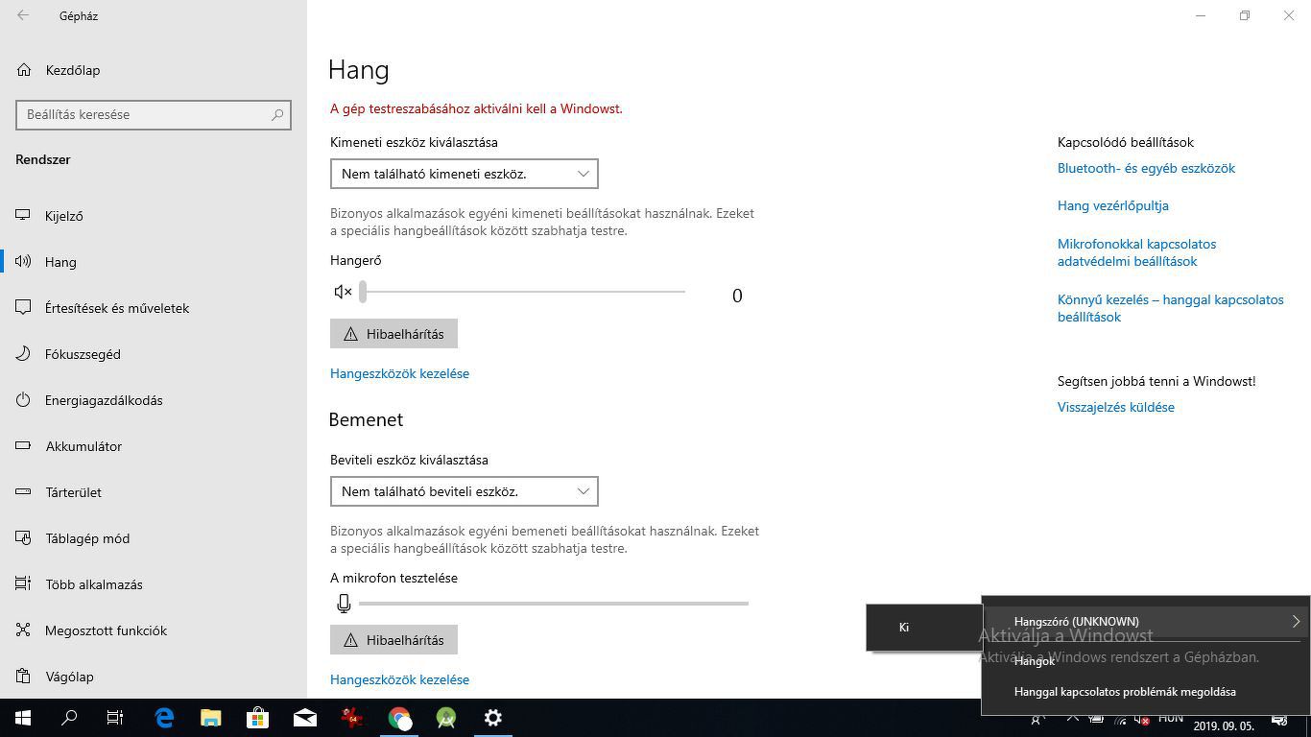The image size is (1311, 737).
Task: Focus the Beállítás keresése search field
Action: pyautogui.click(x=154, y=114)
